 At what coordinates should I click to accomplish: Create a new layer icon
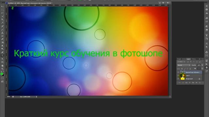(196, 83)
